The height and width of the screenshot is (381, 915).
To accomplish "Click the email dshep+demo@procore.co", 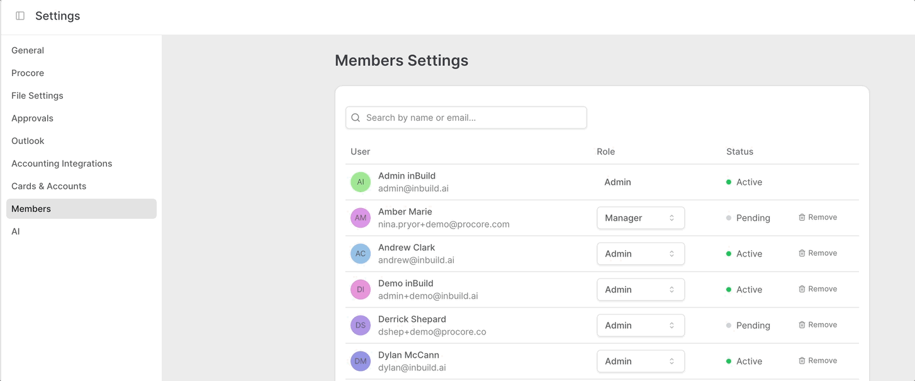I will coord(432,332).
